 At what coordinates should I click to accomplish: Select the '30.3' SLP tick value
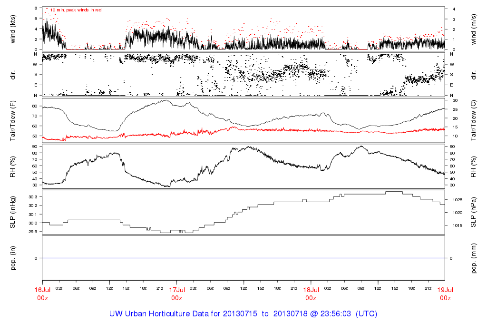click(33, 197)
